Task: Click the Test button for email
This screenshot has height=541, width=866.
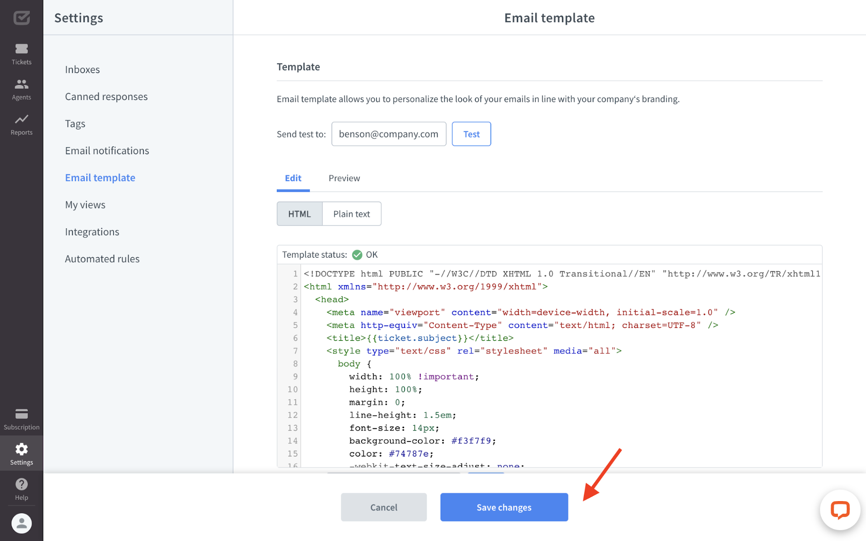Action: coord(471,134)
